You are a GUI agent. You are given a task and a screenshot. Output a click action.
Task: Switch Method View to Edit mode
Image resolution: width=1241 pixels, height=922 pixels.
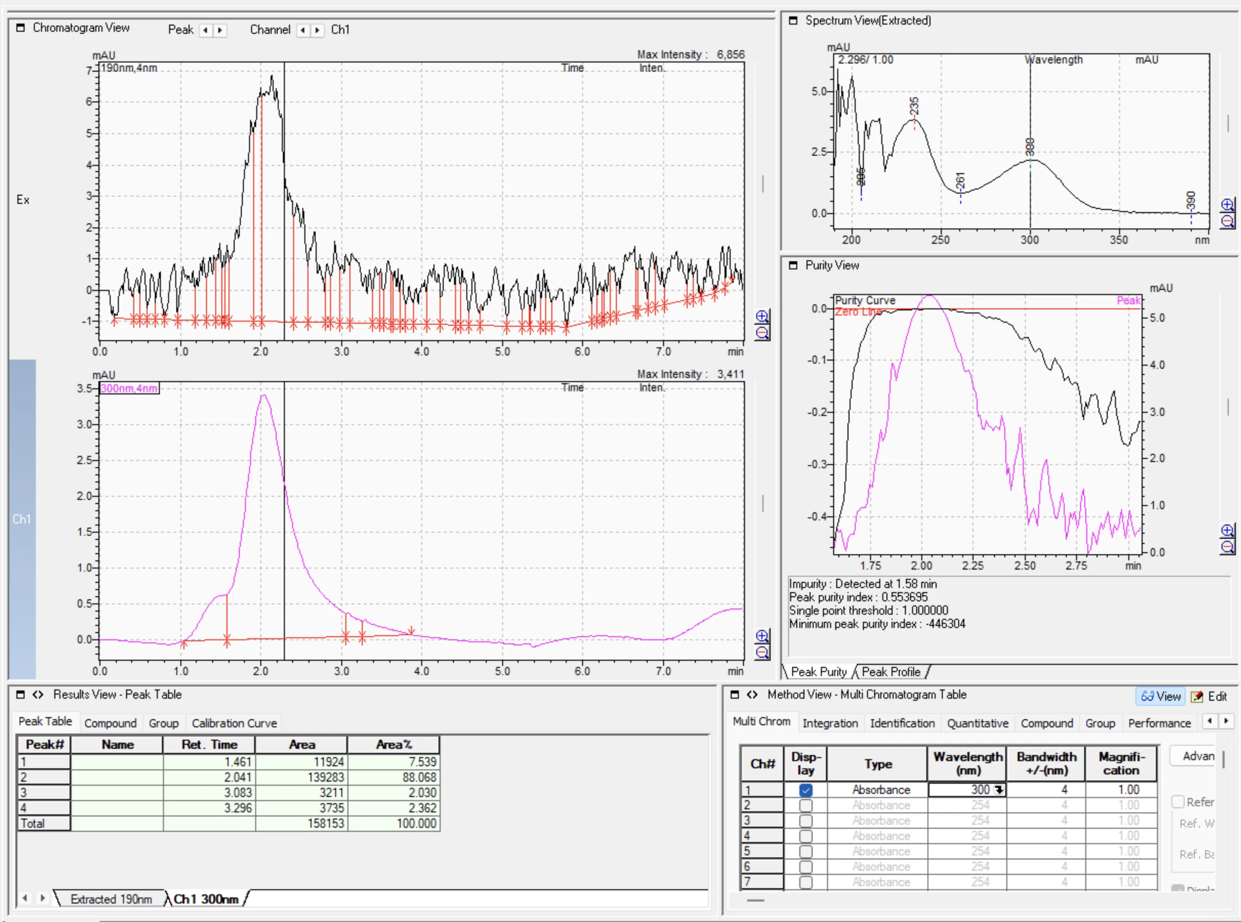[x=1209, y=696]
